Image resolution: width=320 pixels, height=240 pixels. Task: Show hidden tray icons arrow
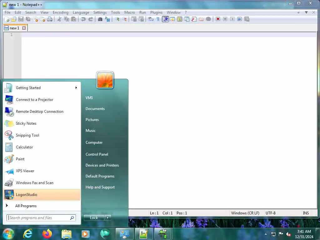point(266,234)
